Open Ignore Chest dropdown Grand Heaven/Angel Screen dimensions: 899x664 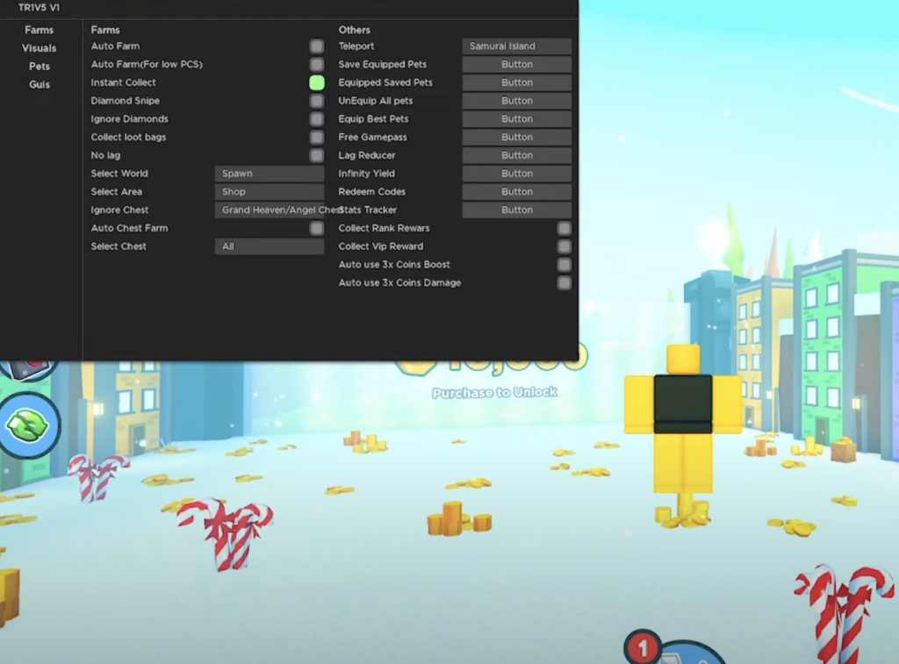pos(270,210)
